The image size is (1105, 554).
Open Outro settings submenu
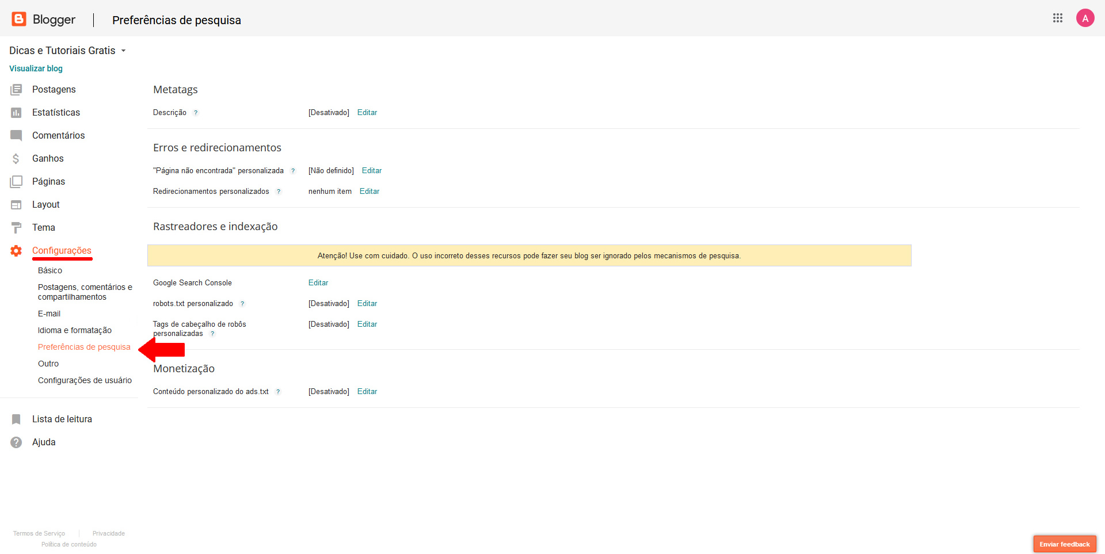tap(48, 364)
